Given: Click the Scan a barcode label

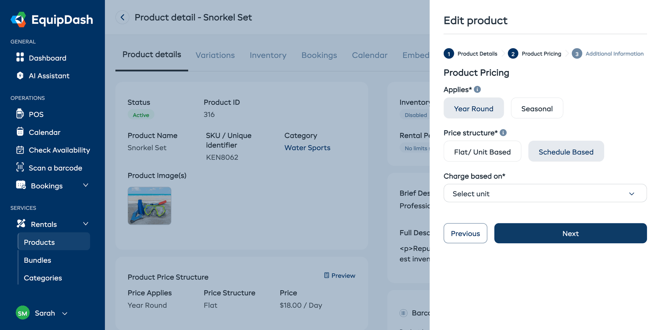Looking at the screenshot, I should [55, 168].
